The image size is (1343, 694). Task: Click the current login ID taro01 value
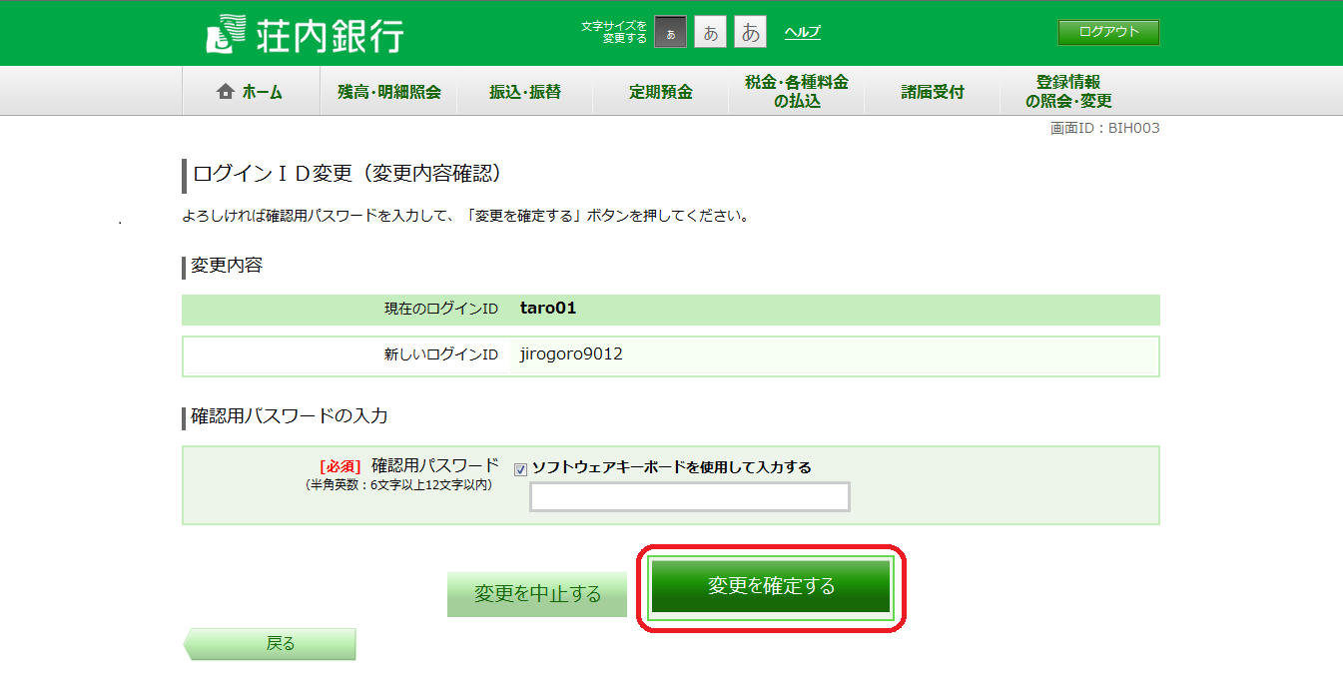[548, 309]
